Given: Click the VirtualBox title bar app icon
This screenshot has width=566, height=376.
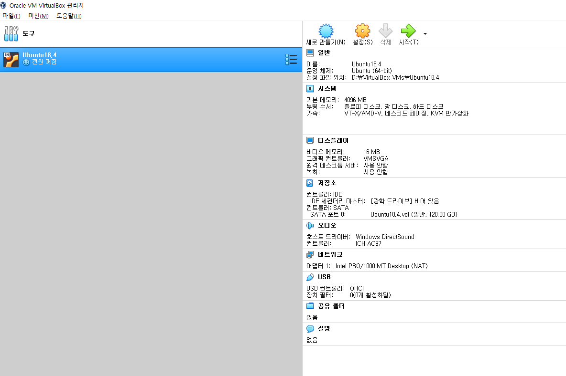Looking at the screenshot, I should [3, 5].
